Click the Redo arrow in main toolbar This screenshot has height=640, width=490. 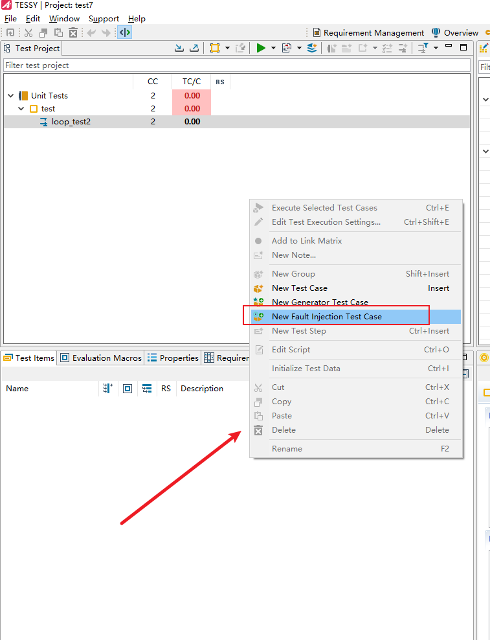click(x=106, y=32)
